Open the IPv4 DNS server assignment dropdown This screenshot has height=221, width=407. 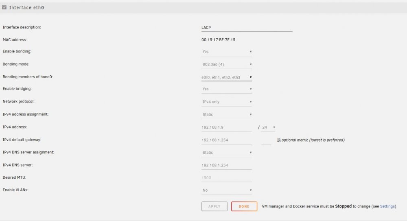click(227, 153)
